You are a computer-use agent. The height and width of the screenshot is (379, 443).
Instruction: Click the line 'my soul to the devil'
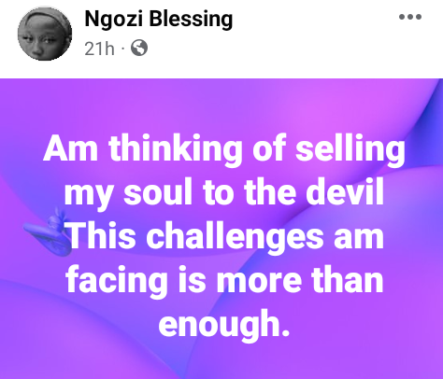pos(224,191)
